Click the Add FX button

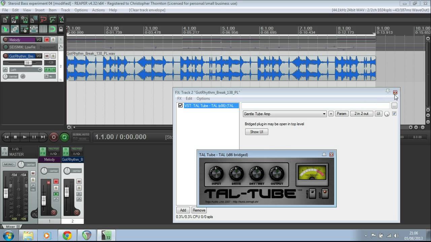[183, 210]
